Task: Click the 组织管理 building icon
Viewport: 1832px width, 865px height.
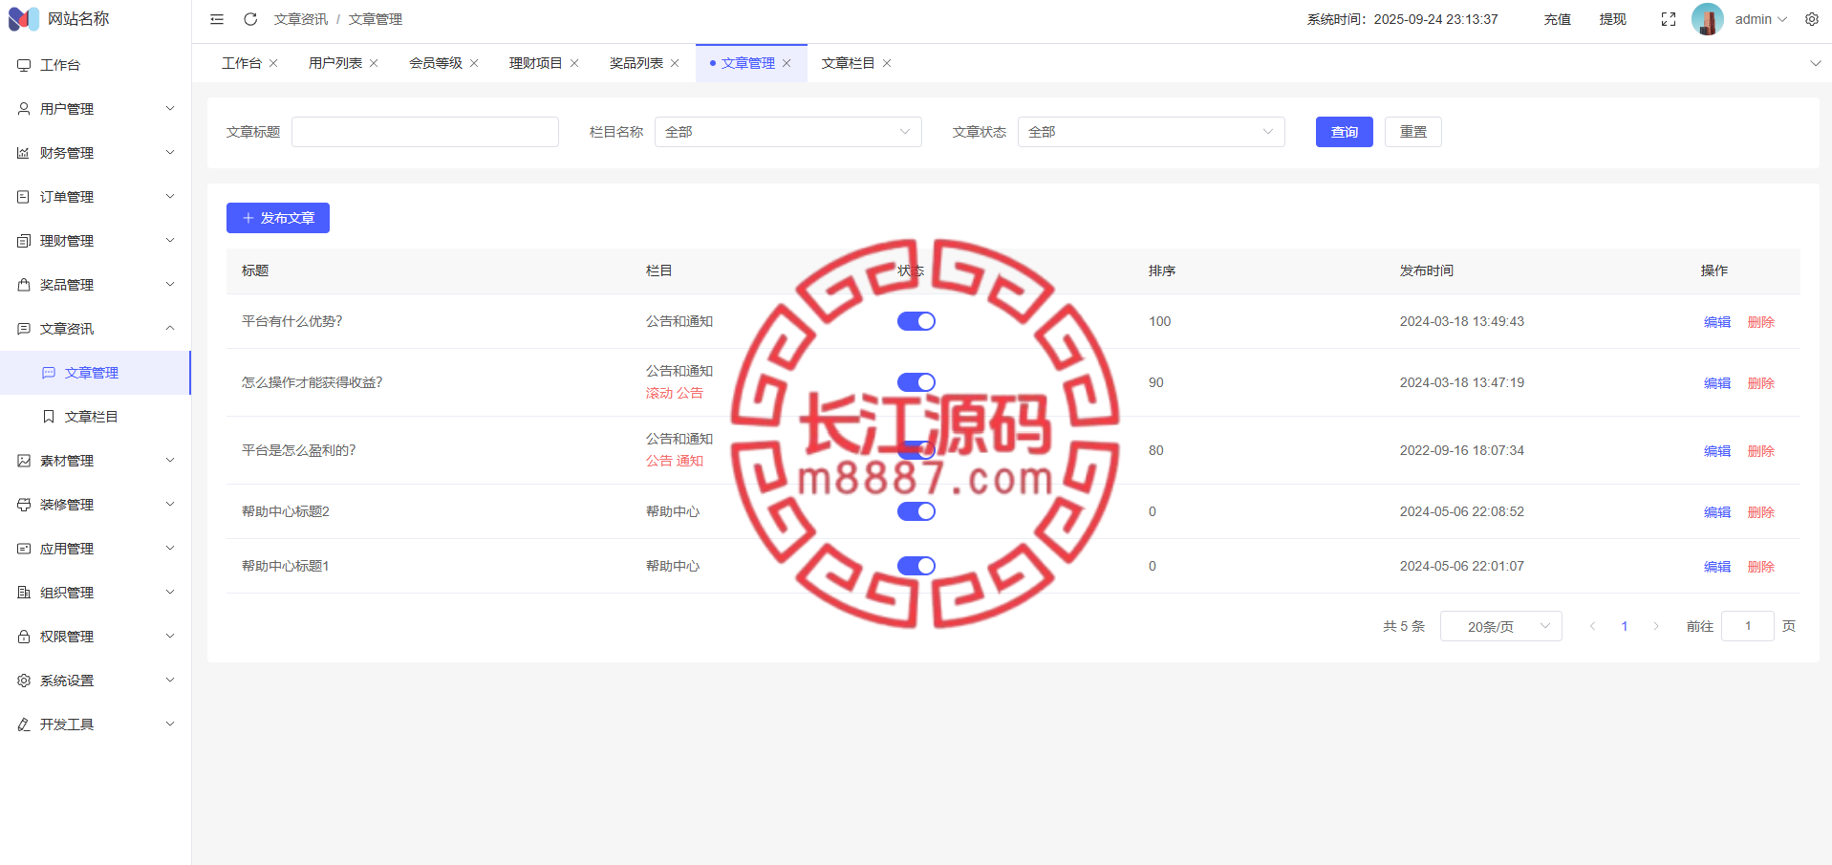Action: pos(24,593)
